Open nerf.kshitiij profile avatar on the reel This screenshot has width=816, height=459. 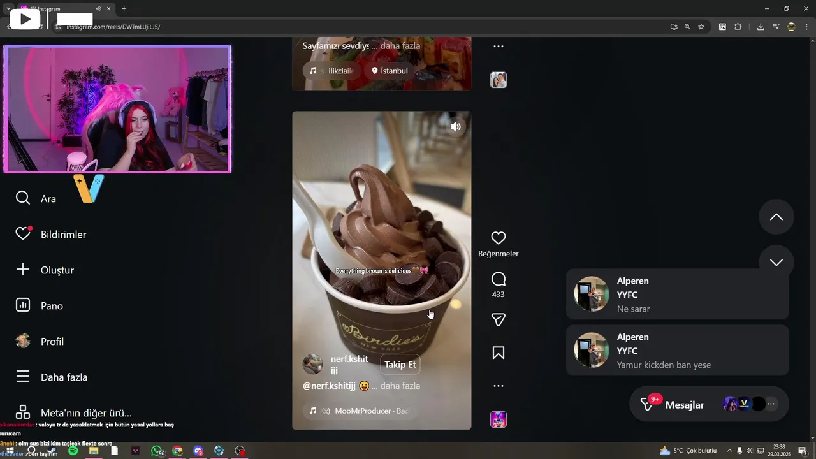[312, 364]
